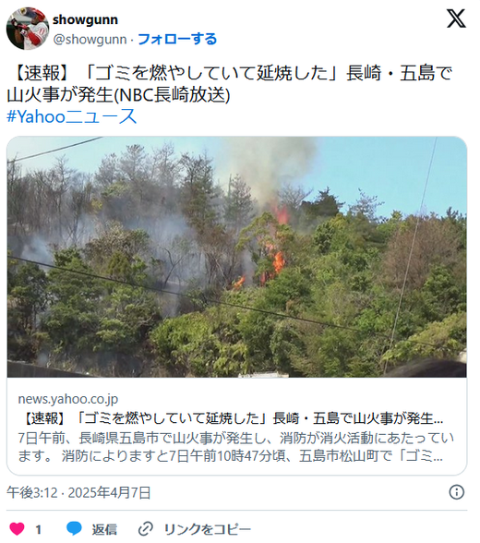Viewport: 480px width, 543px height.
Task: Open the info circle icon
Action: pos(457,492)
